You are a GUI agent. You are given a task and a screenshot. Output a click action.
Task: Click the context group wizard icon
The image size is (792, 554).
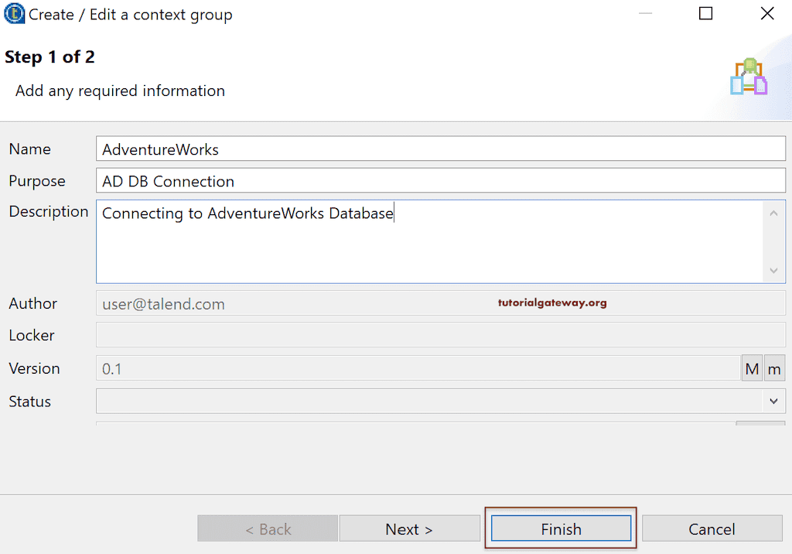coord(748,77)
